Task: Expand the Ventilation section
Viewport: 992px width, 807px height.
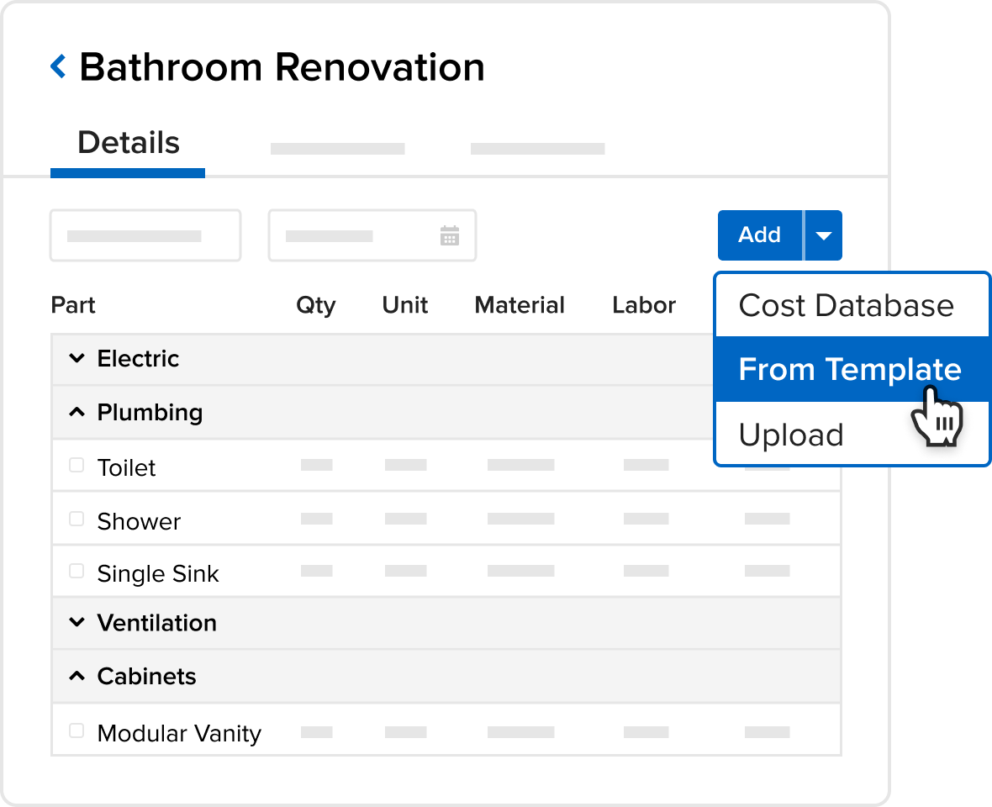Action: (x=77, y=623)
